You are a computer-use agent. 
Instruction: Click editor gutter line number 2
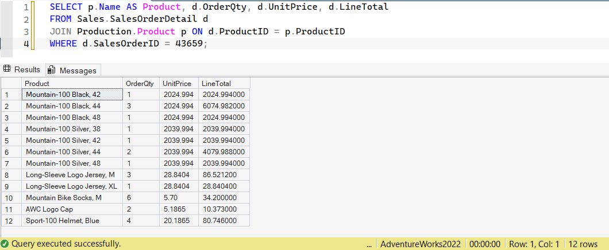[26, 19]
